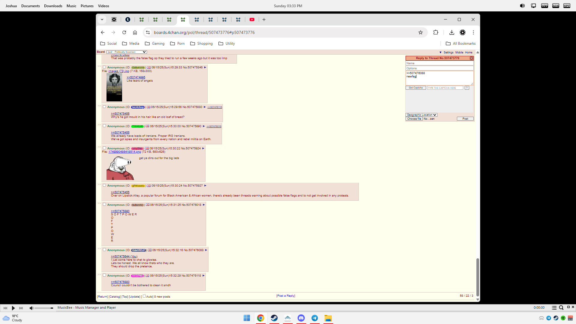Open the Utility bookmarks folder

click(227, 43)
